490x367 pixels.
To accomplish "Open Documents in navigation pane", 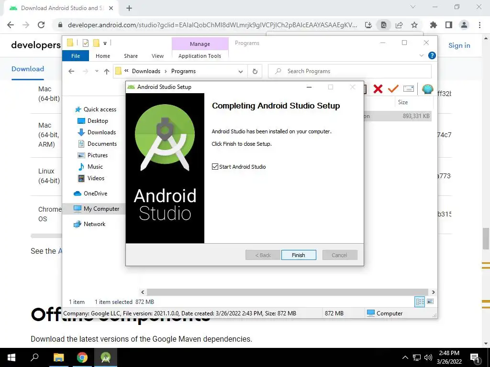I will tap(97, 144).
